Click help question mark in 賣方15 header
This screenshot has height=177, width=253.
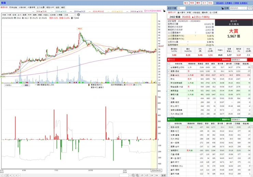pyautogui.click(x=220, y=119)
